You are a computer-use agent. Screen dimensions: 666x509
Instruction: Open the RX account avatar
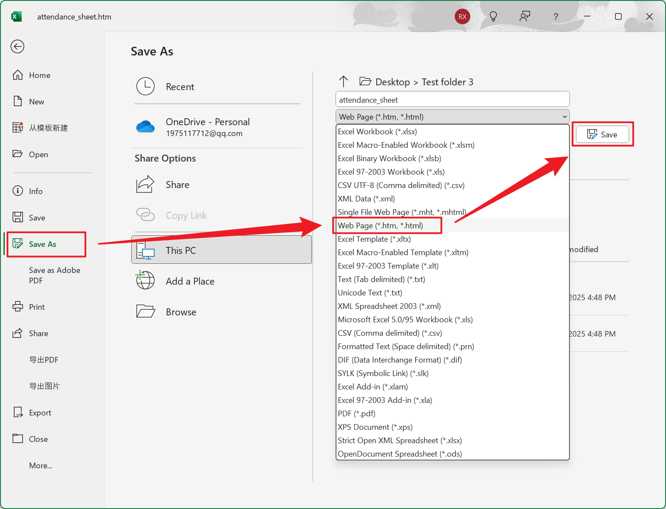[462, 16]
